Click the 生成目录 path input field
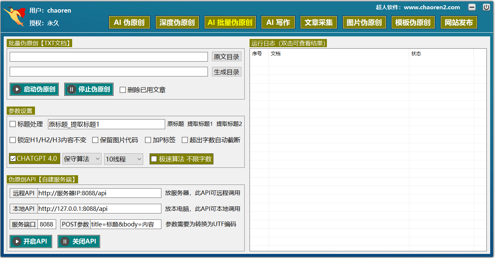The image size is (495, 258). [109, 72]
